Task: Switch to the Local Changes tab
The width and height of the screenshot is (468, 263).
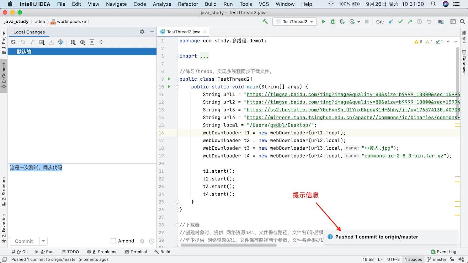Action: (x=29, y=32)
